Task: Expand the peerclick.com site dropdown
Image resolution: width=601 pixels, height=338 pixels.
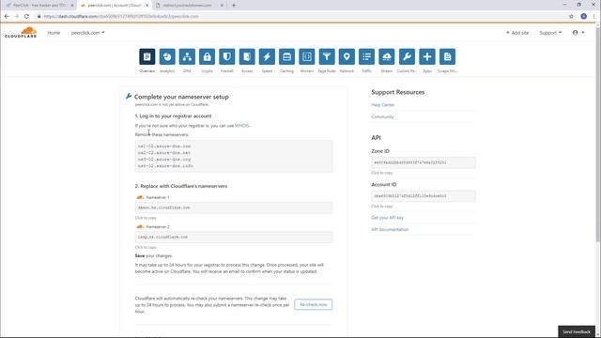Action: (x=87, y=33)
